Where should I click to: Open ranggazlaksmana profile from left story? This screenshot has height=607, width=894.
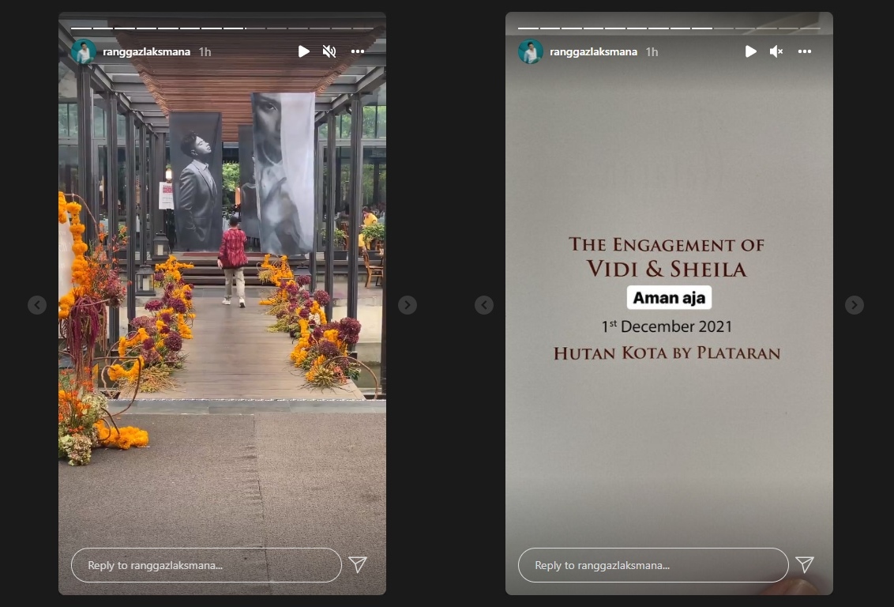click(x=146, y=52)
